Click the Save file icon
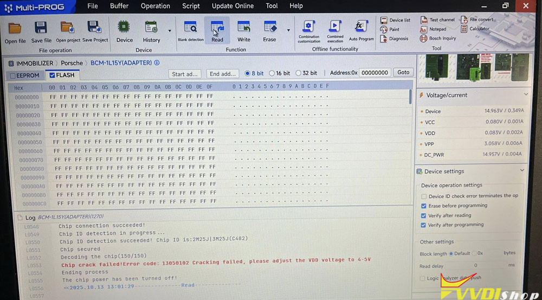 (41, 28)
